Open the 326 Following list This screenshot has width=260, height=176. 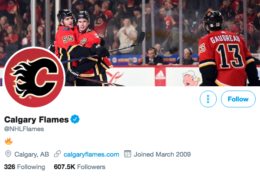(x=25, y=167)
